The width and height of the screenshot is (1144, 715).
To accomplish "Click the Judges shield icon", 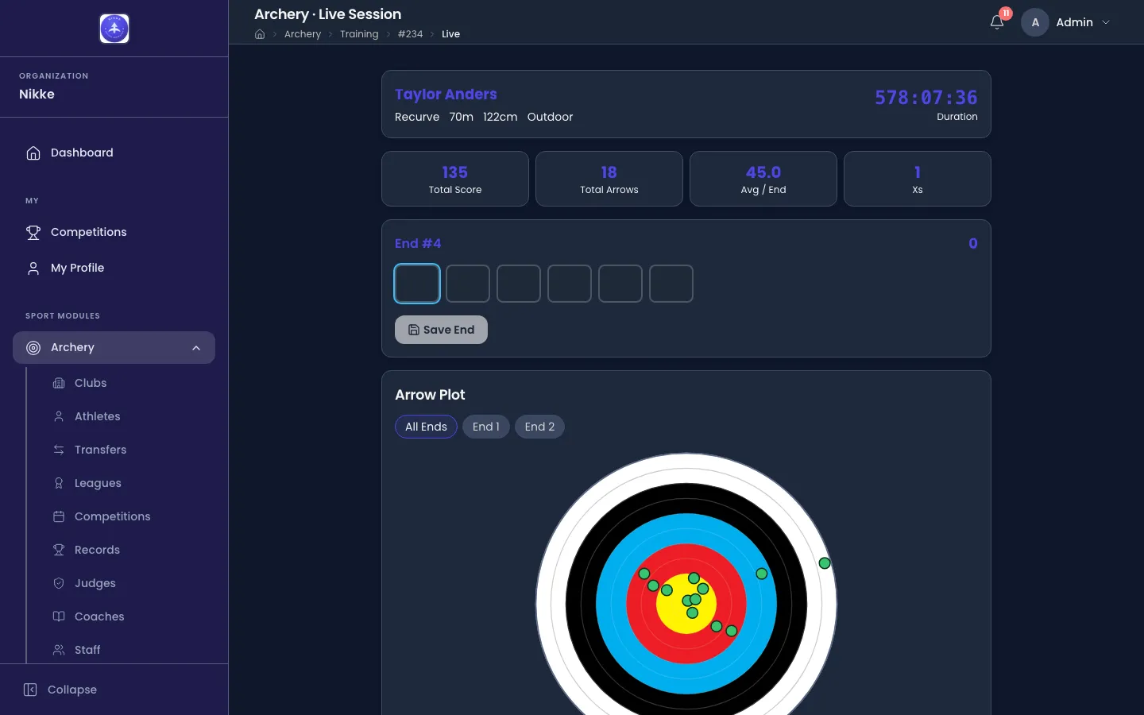I will (59, 583).
